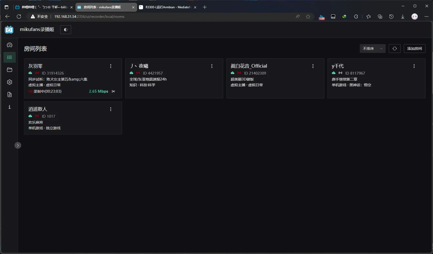Open the about info icon in sidebar
Image resolution: width=433 pixels, height=254 pixels.
(10, 107)
